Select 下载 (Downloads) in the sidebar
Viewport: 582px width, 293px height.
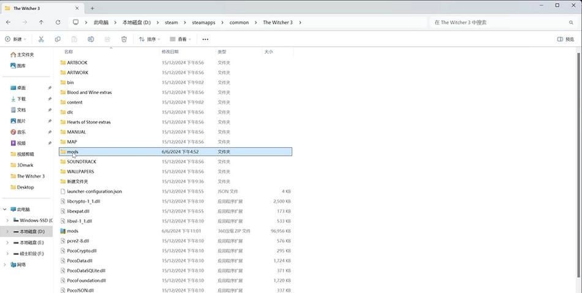[x=21, y=99]
